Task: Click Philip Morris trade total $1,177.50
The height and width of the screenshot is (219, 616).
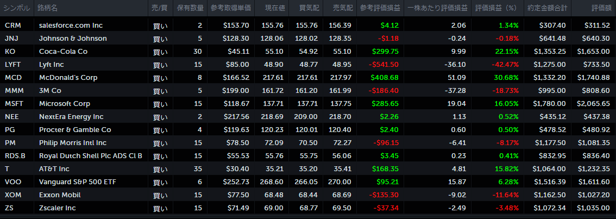Action: (x=550, y=143)
